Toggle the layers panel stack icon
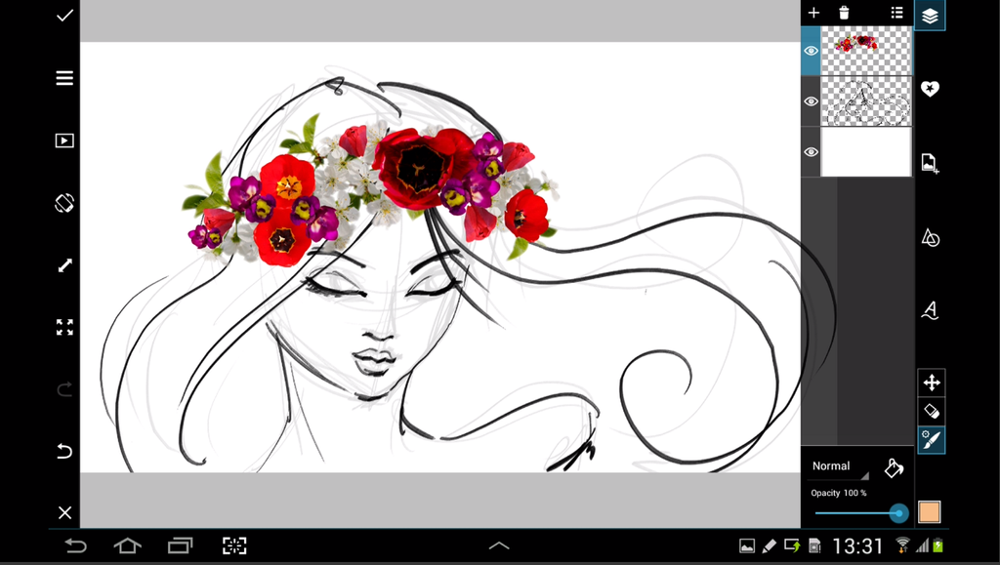1000x565 pixels. click(x=930, y=16)
